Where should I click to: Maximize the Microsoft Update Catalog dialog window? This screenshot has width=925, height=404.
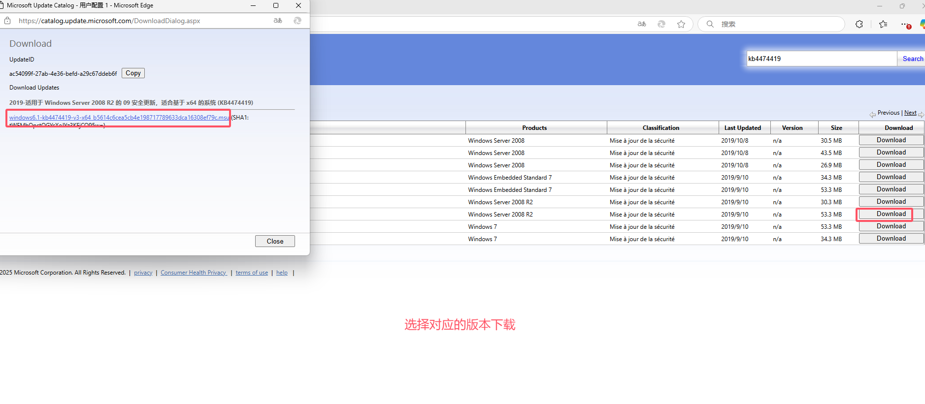[x=276, y=5]
